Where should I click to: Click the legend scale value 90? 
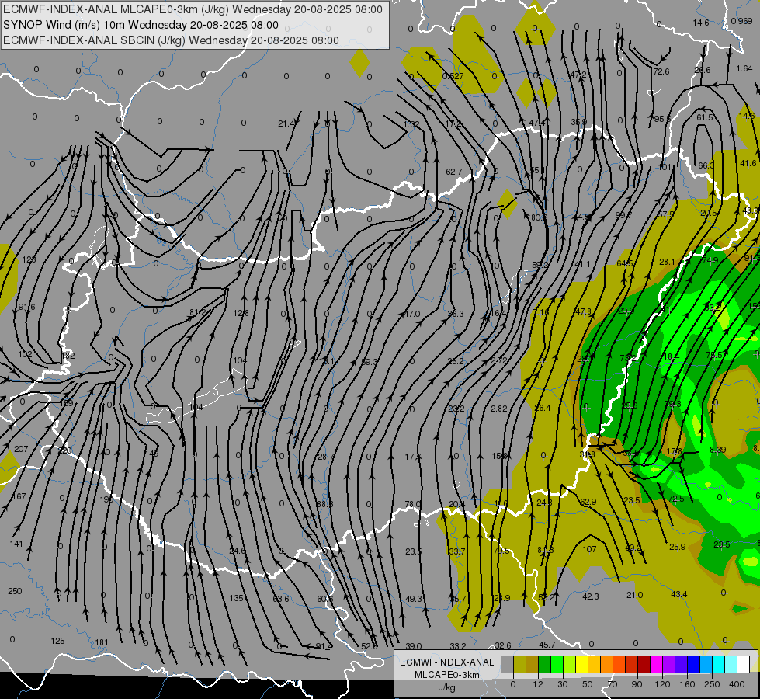coord(637,684)
